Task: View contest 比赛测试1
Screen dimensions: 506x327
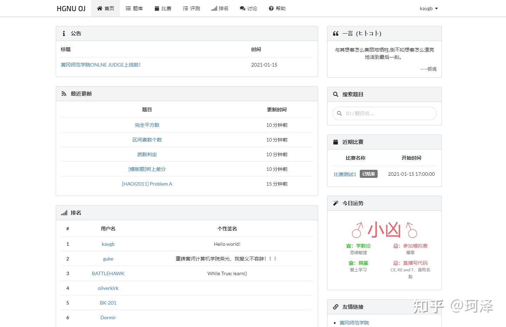Action: click(x=345, y=174)
